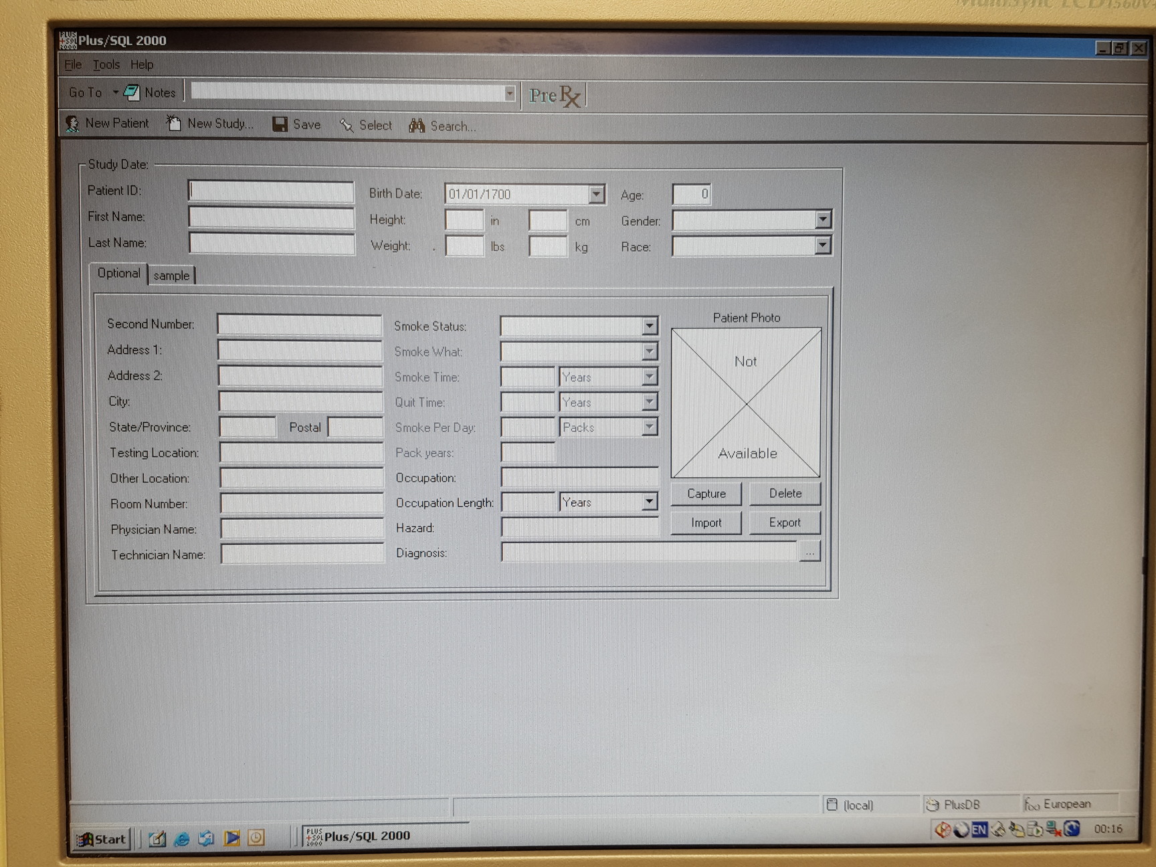Open the Tools menu
The image size is (1156, 867).
pyautogui.click(x=106, y=65)
